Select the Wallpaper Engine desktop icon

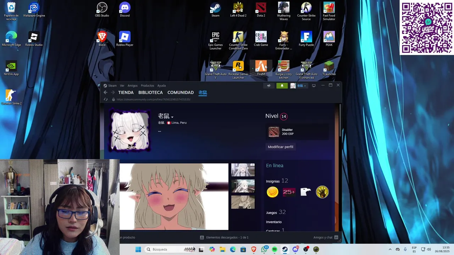(34, 10)
